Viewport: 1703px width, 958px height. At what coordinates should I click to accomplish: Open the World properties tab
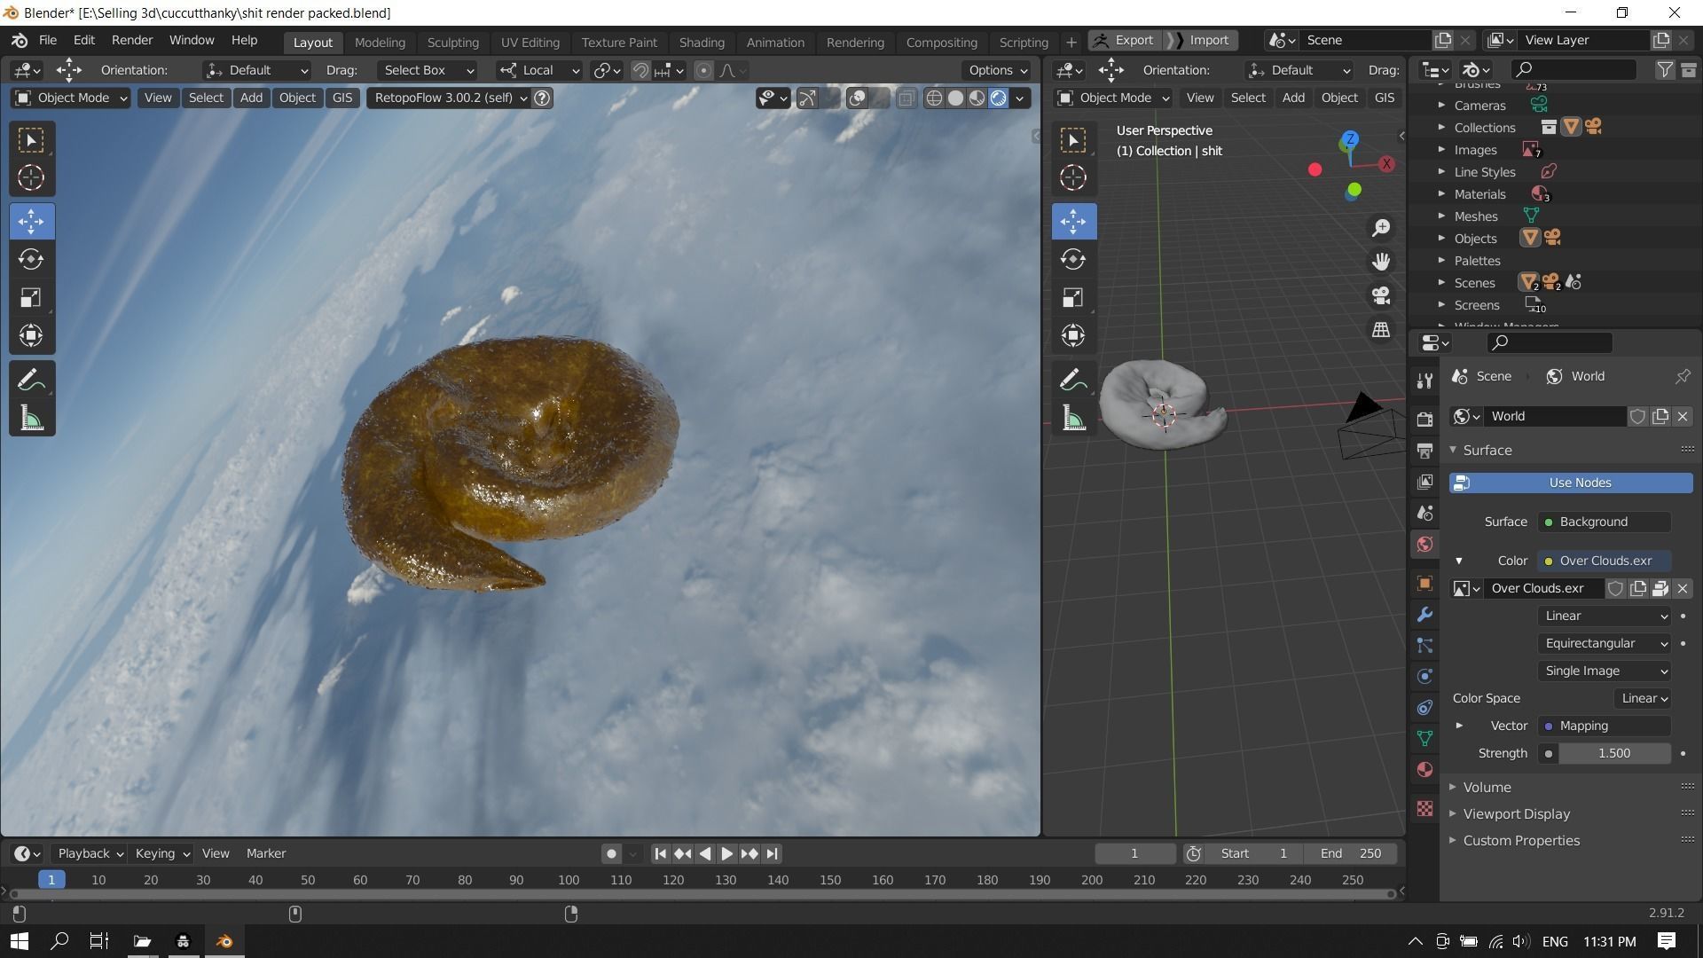1424,544
